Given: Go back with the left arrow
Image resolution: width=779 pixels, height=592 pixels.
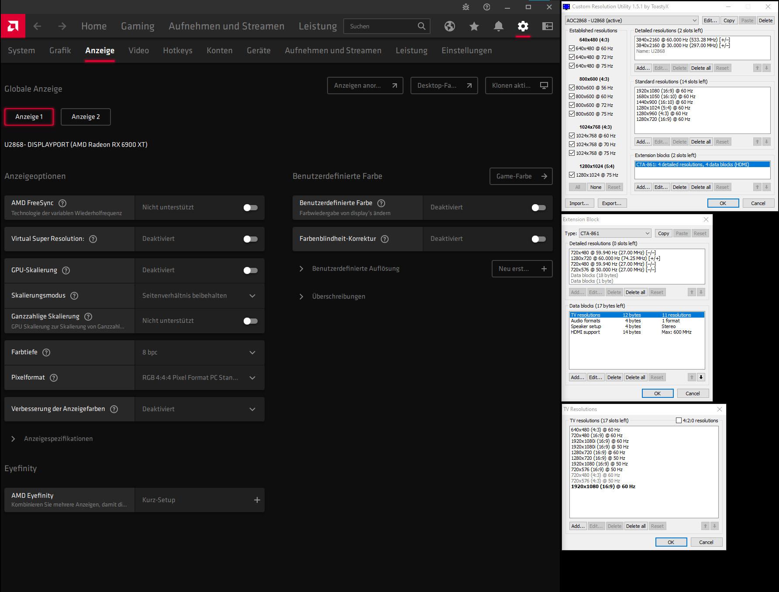Looking at the screenshot, I should (x=37, y=26).
